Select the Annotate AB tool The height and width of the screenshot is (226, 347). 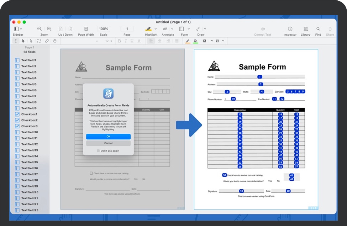165,29
